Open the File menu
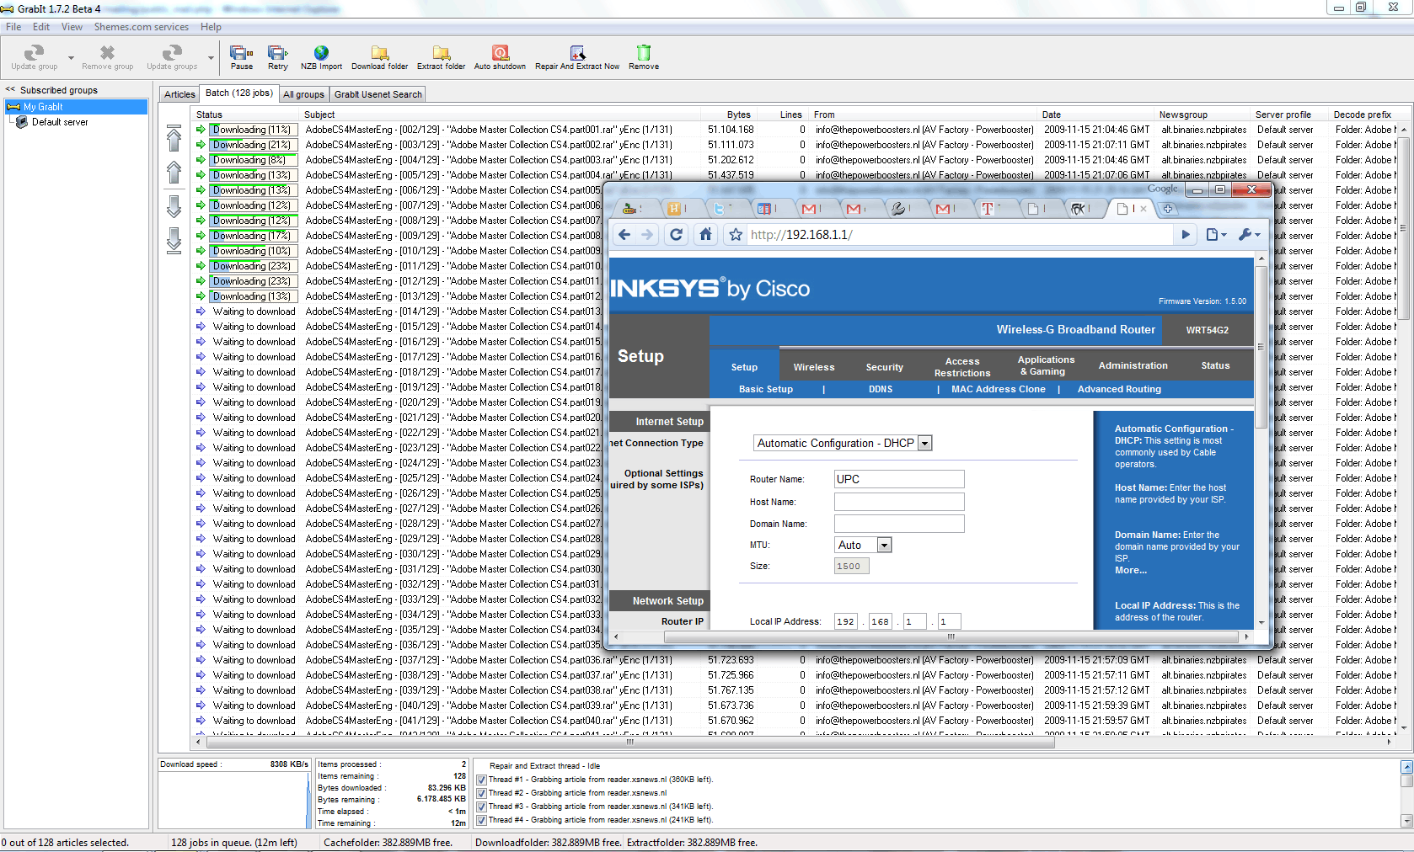This screenshot has width=1414, height=852. click(13, 27)
